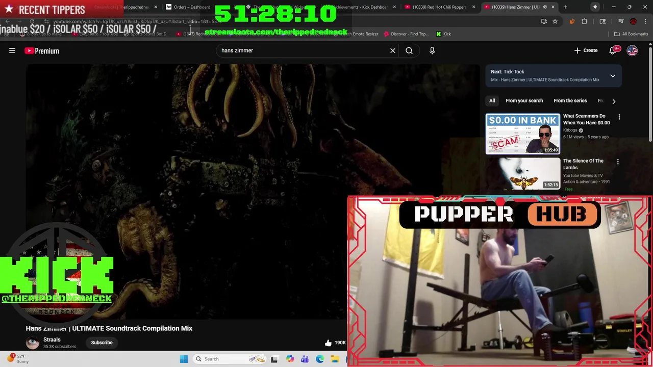Viewport: 653px width, 367px height.
Task: Launch Copilot from the taskbar
Action: coord(290,359)
